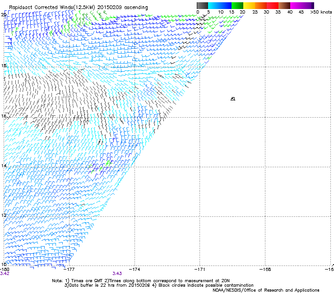The image size is (334, 293).
Task: Click the latitude axis label '16'
Action: (x=4, y=116)
